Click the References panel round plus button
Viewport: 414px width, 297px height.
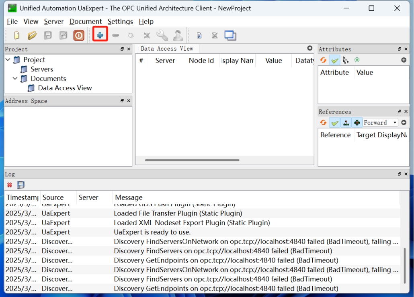[x=404, y=122]
